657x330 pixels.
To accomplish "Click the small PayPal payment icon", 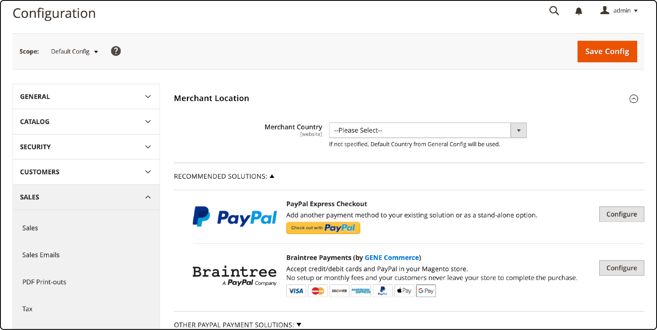I will (383, 291).
